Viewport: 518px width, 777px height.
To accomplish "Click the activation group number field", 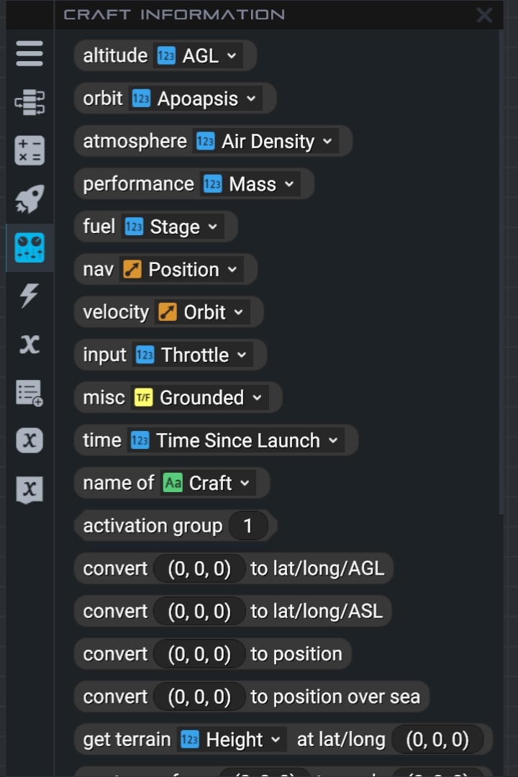I will point(248,525).
